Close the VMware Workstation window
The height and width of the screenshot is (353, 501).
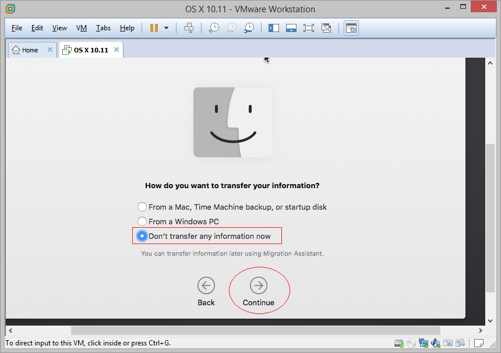(x=484, y=7)
